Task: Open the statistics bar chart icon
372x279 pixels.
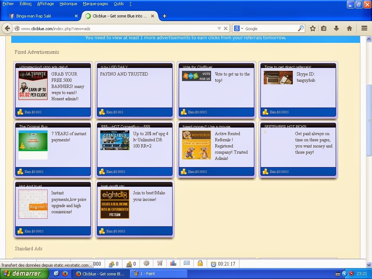Action: (x=173, y=263)
